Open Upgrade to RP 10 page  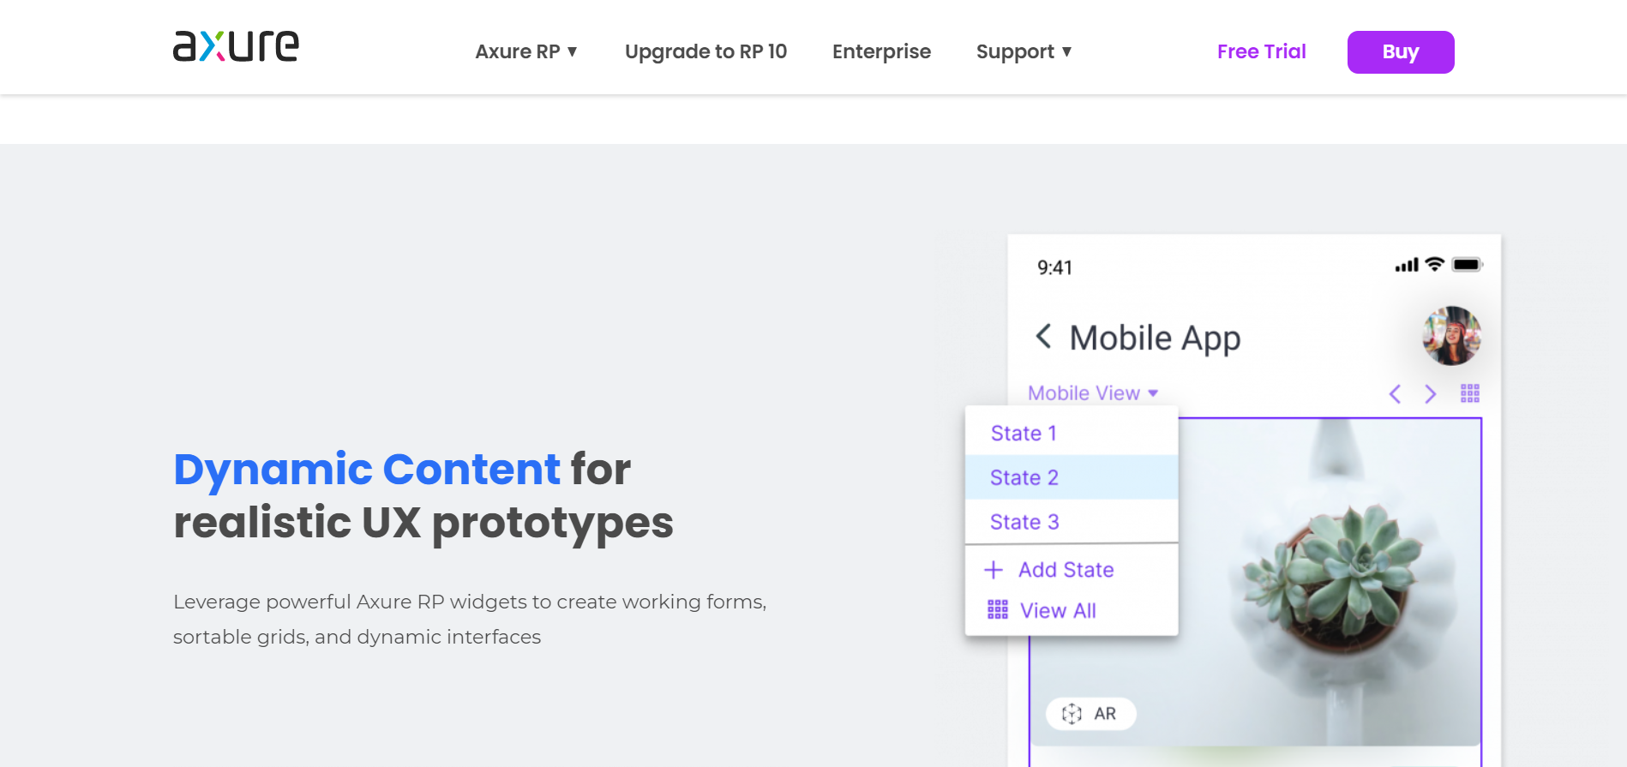[705, 51]
